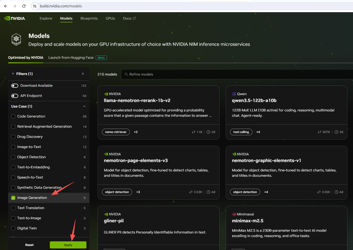
Task: Toggle the Download Available switch
Action: (x=15, y=86)
